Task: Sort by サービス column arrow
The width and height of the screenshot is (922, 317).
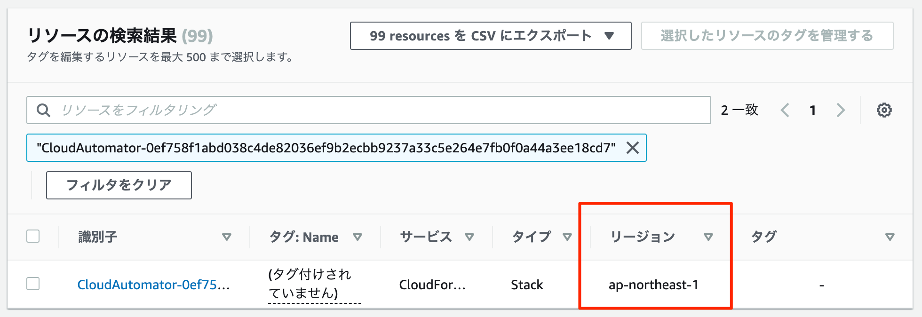Action: 469,237
